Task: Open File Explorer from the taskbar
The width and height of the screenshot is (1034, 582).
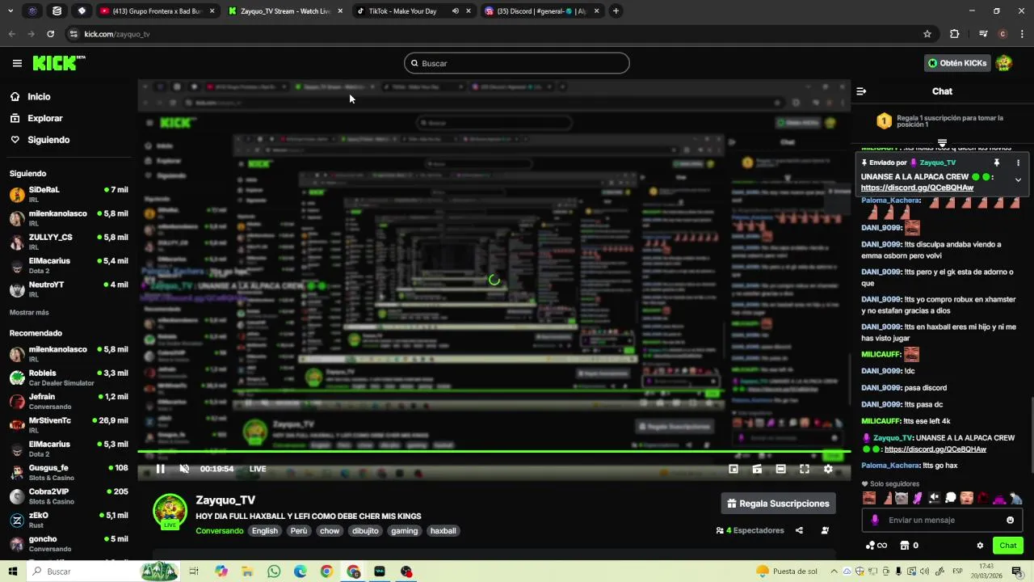Action: 247,571
